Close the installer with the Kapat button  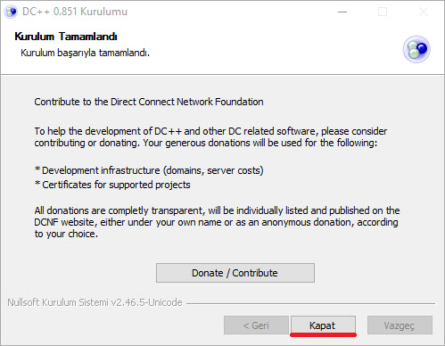click(x=323, y=325)
